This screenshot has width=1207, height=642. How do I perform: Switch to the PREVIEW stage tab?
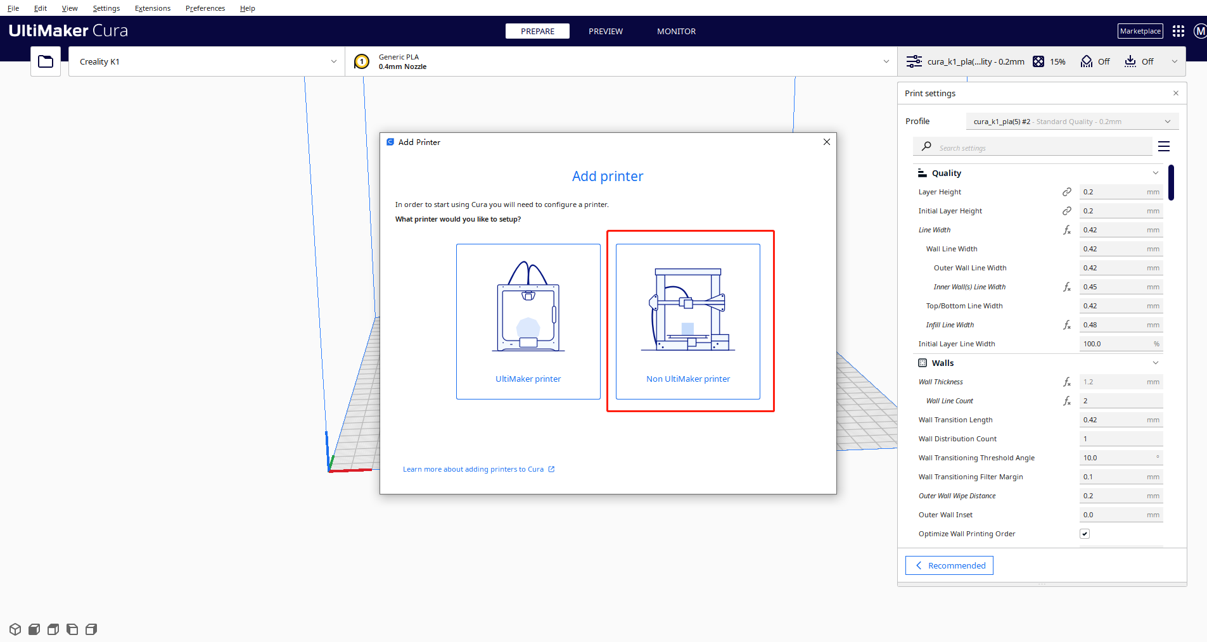[x=606, y=31]
